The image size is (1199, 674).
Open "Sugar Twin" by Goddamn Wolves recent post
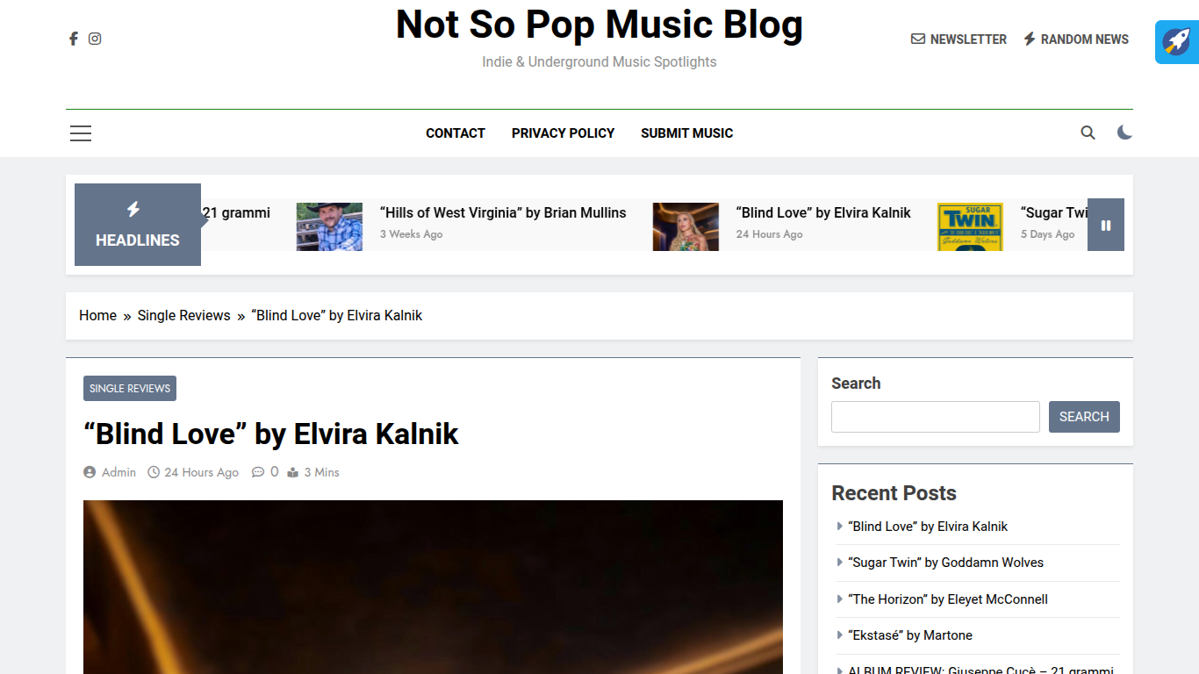(x=945, y=563)
